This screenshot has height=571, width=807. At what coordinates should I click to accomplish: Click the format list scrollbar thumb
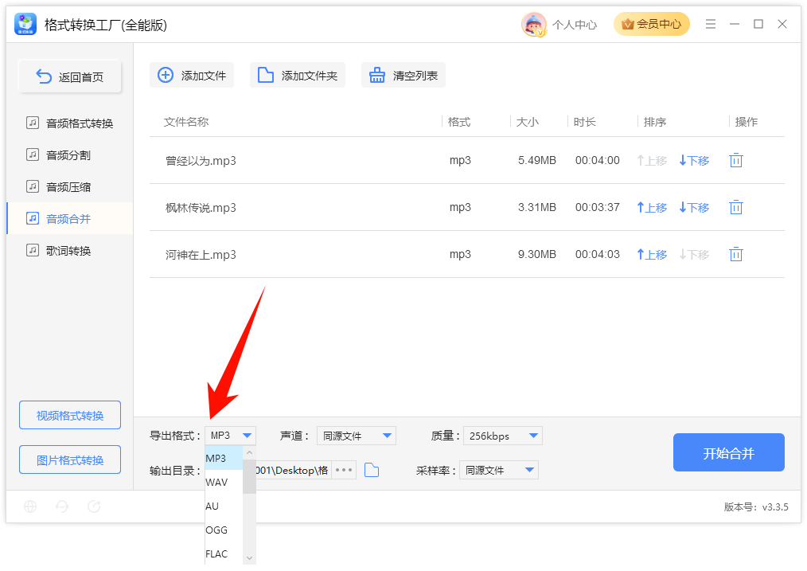249,475
